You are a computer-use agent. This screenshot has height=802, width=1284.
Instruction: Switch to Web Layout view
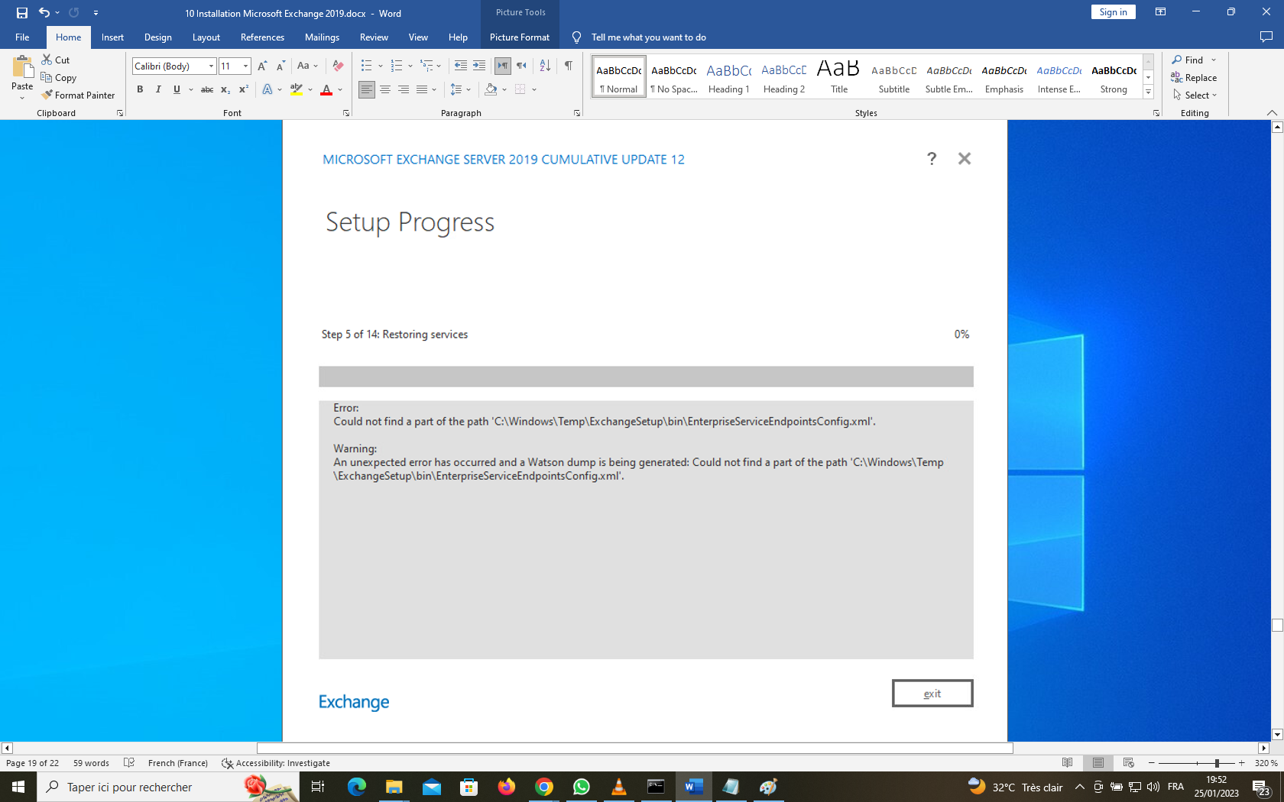[x=1128, y=763]
